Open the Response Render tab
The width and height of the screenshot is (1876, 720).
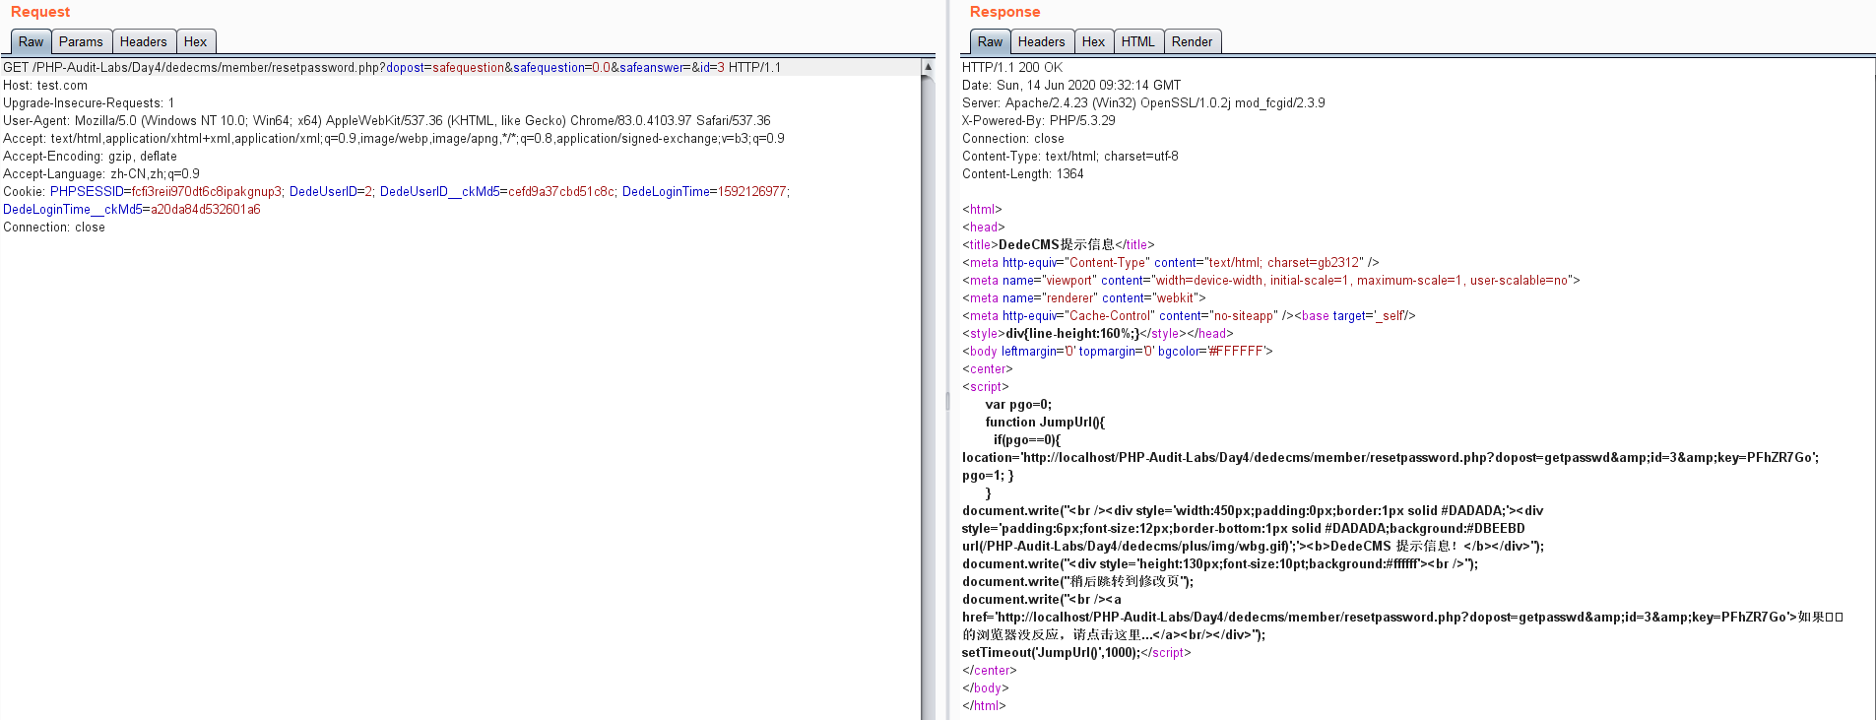point(1193,41)
